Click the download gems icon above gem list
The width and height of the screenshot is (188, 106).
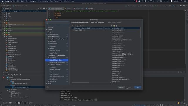tap(116, 26)
